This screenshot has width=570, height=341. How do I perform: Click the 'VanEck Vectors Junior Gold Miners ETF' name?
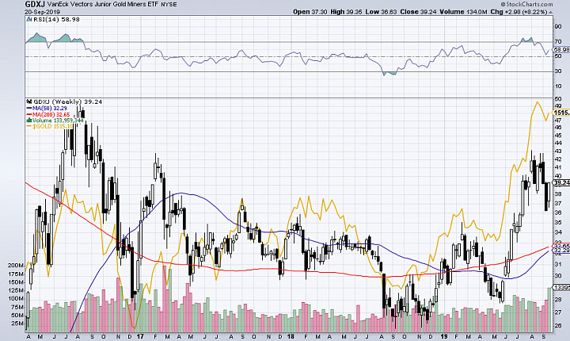coord(103,5)
